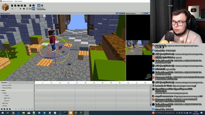Stop the animation playback
The height and width of the screenshot is (115, 205).
point(24,9)
